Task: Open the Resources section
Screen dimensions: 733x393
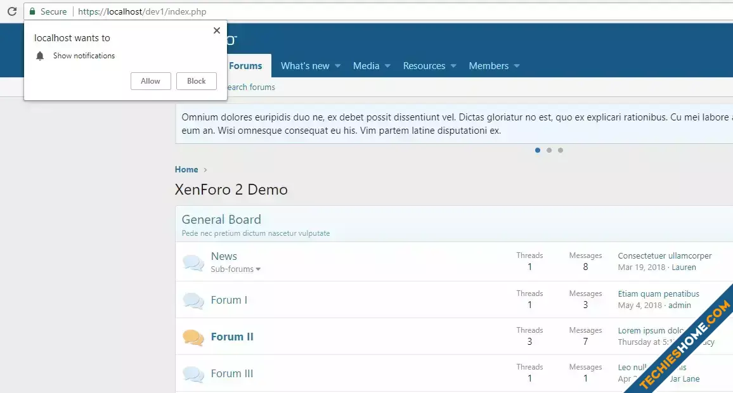Action: (x=424, y=66)
